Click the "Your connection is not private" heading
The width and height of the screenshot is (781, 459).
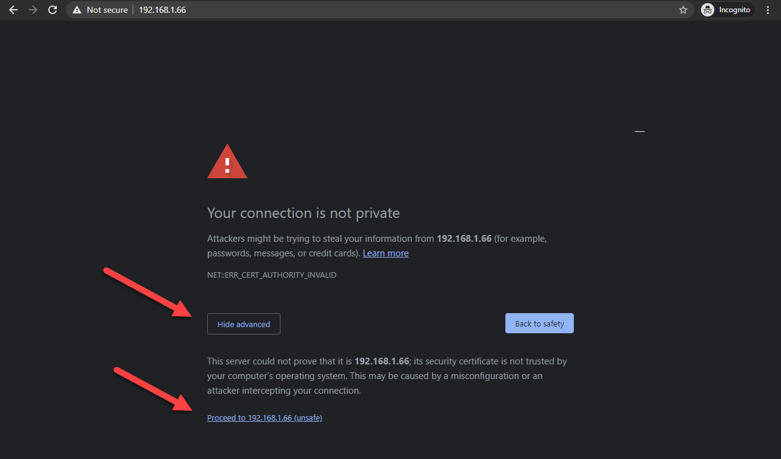(x=303, y=213)
